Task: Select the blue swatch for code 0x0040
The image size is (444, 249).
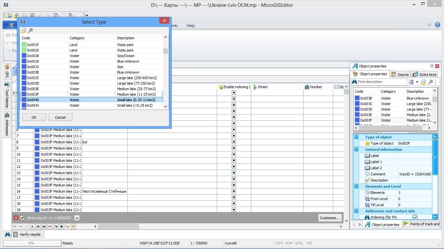Action: pos(24,100)
